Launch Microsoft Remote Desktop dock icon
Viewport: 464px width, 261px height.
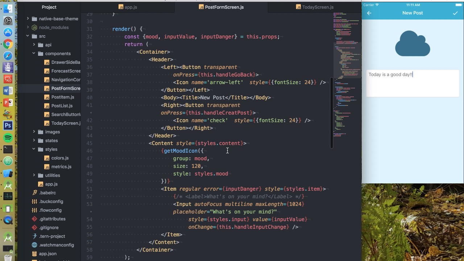coord(8,79)
